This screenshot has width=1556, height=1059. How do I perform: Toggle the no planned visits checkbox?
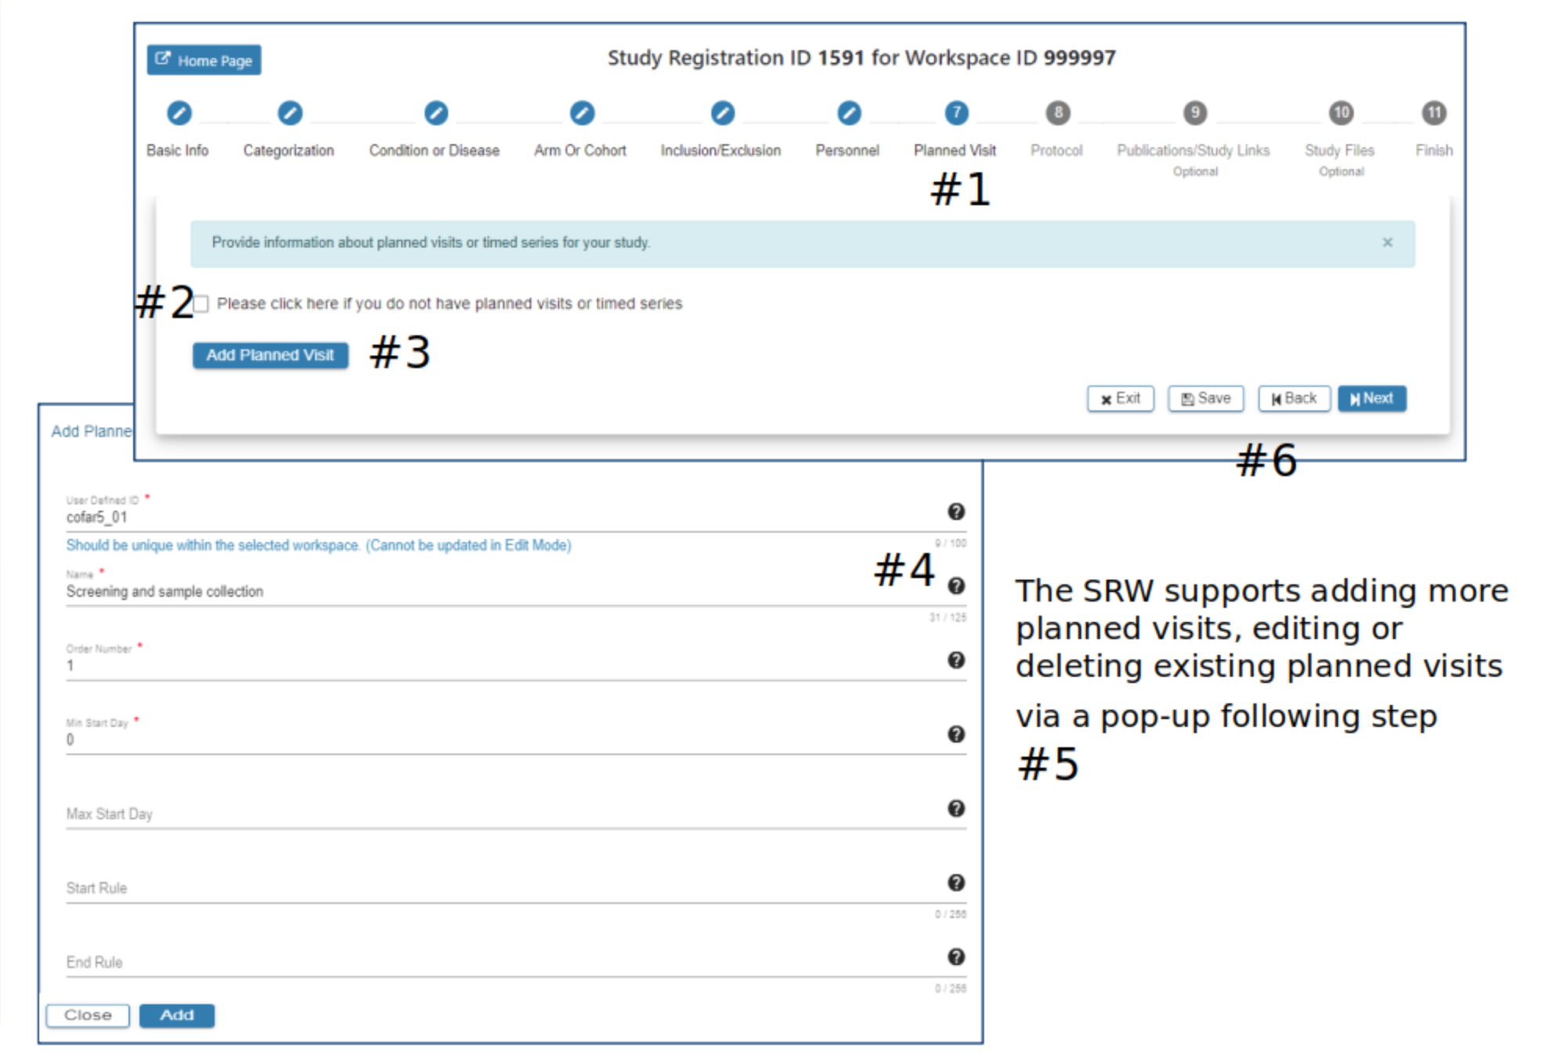point(199,305)
